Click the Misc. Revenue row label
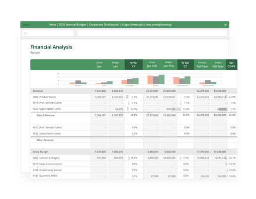256x199 pixels. pyautogui.click(x=45, y=140)
